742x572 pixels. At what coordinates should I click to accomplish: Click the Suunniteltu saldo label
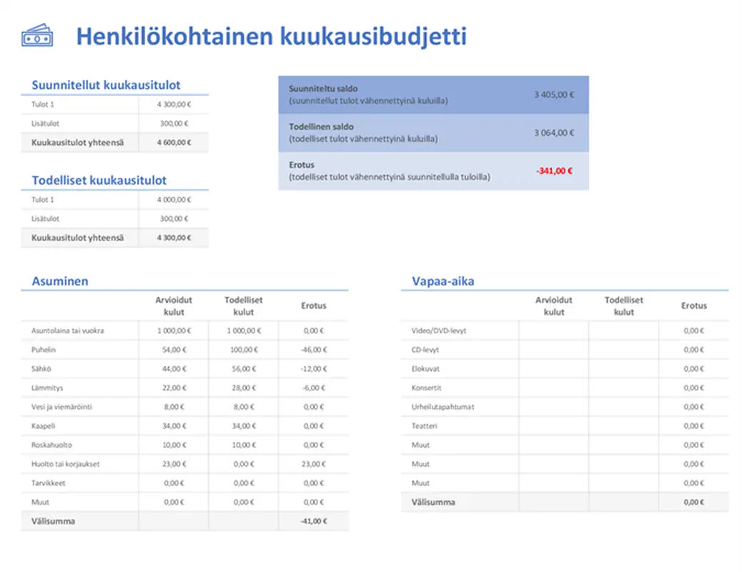click(323, 89)
